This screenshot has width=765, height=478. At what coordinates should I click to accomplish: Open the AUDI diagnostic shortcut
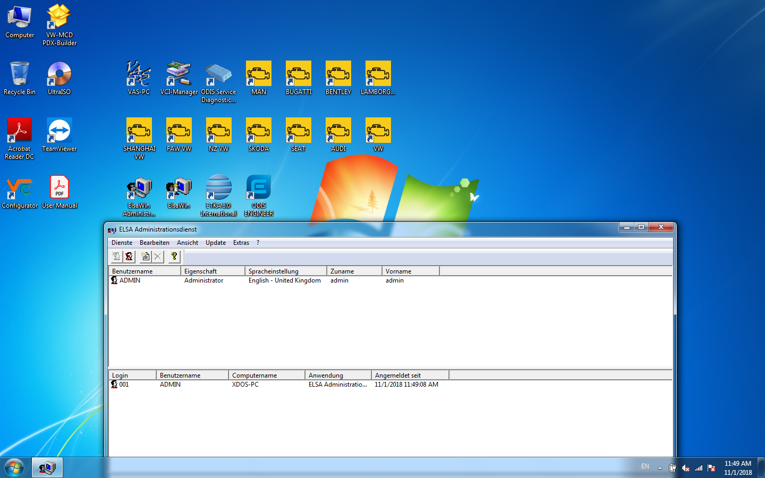(x=338, y=135)
